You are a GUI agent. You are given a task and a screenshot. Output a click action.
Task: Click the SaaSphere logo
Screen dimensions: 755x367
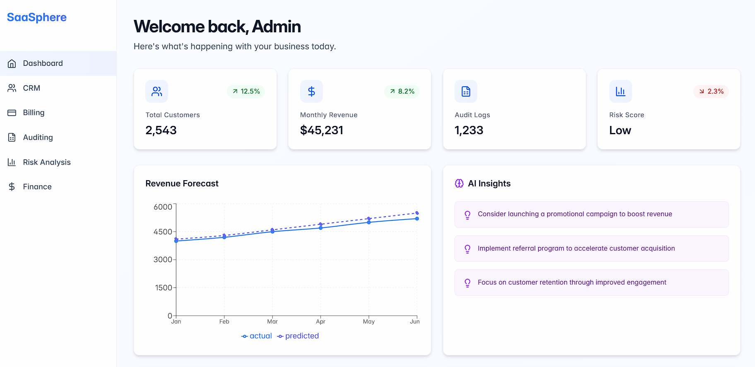point(37,17)
